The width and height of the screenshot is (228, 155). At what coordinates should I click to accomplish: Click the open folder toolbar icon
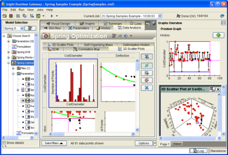tap(5, 16)
